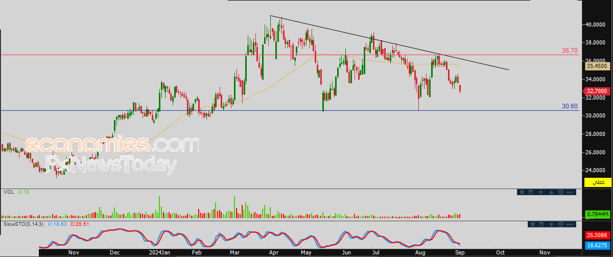Click the 26.5088 stochastic D tag

(x=597, y=236)
